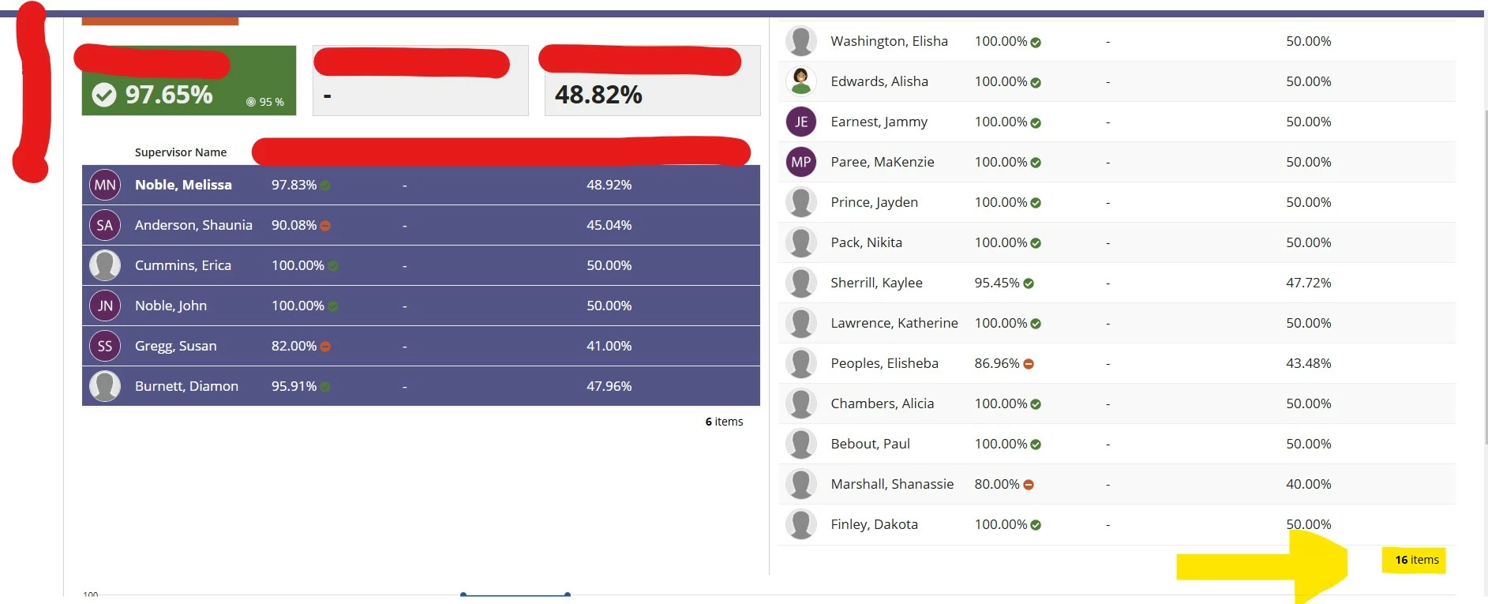Click the JN avatar for John Noble
Viewport: 1488px width, 604px height.
(x=105, y=306)
